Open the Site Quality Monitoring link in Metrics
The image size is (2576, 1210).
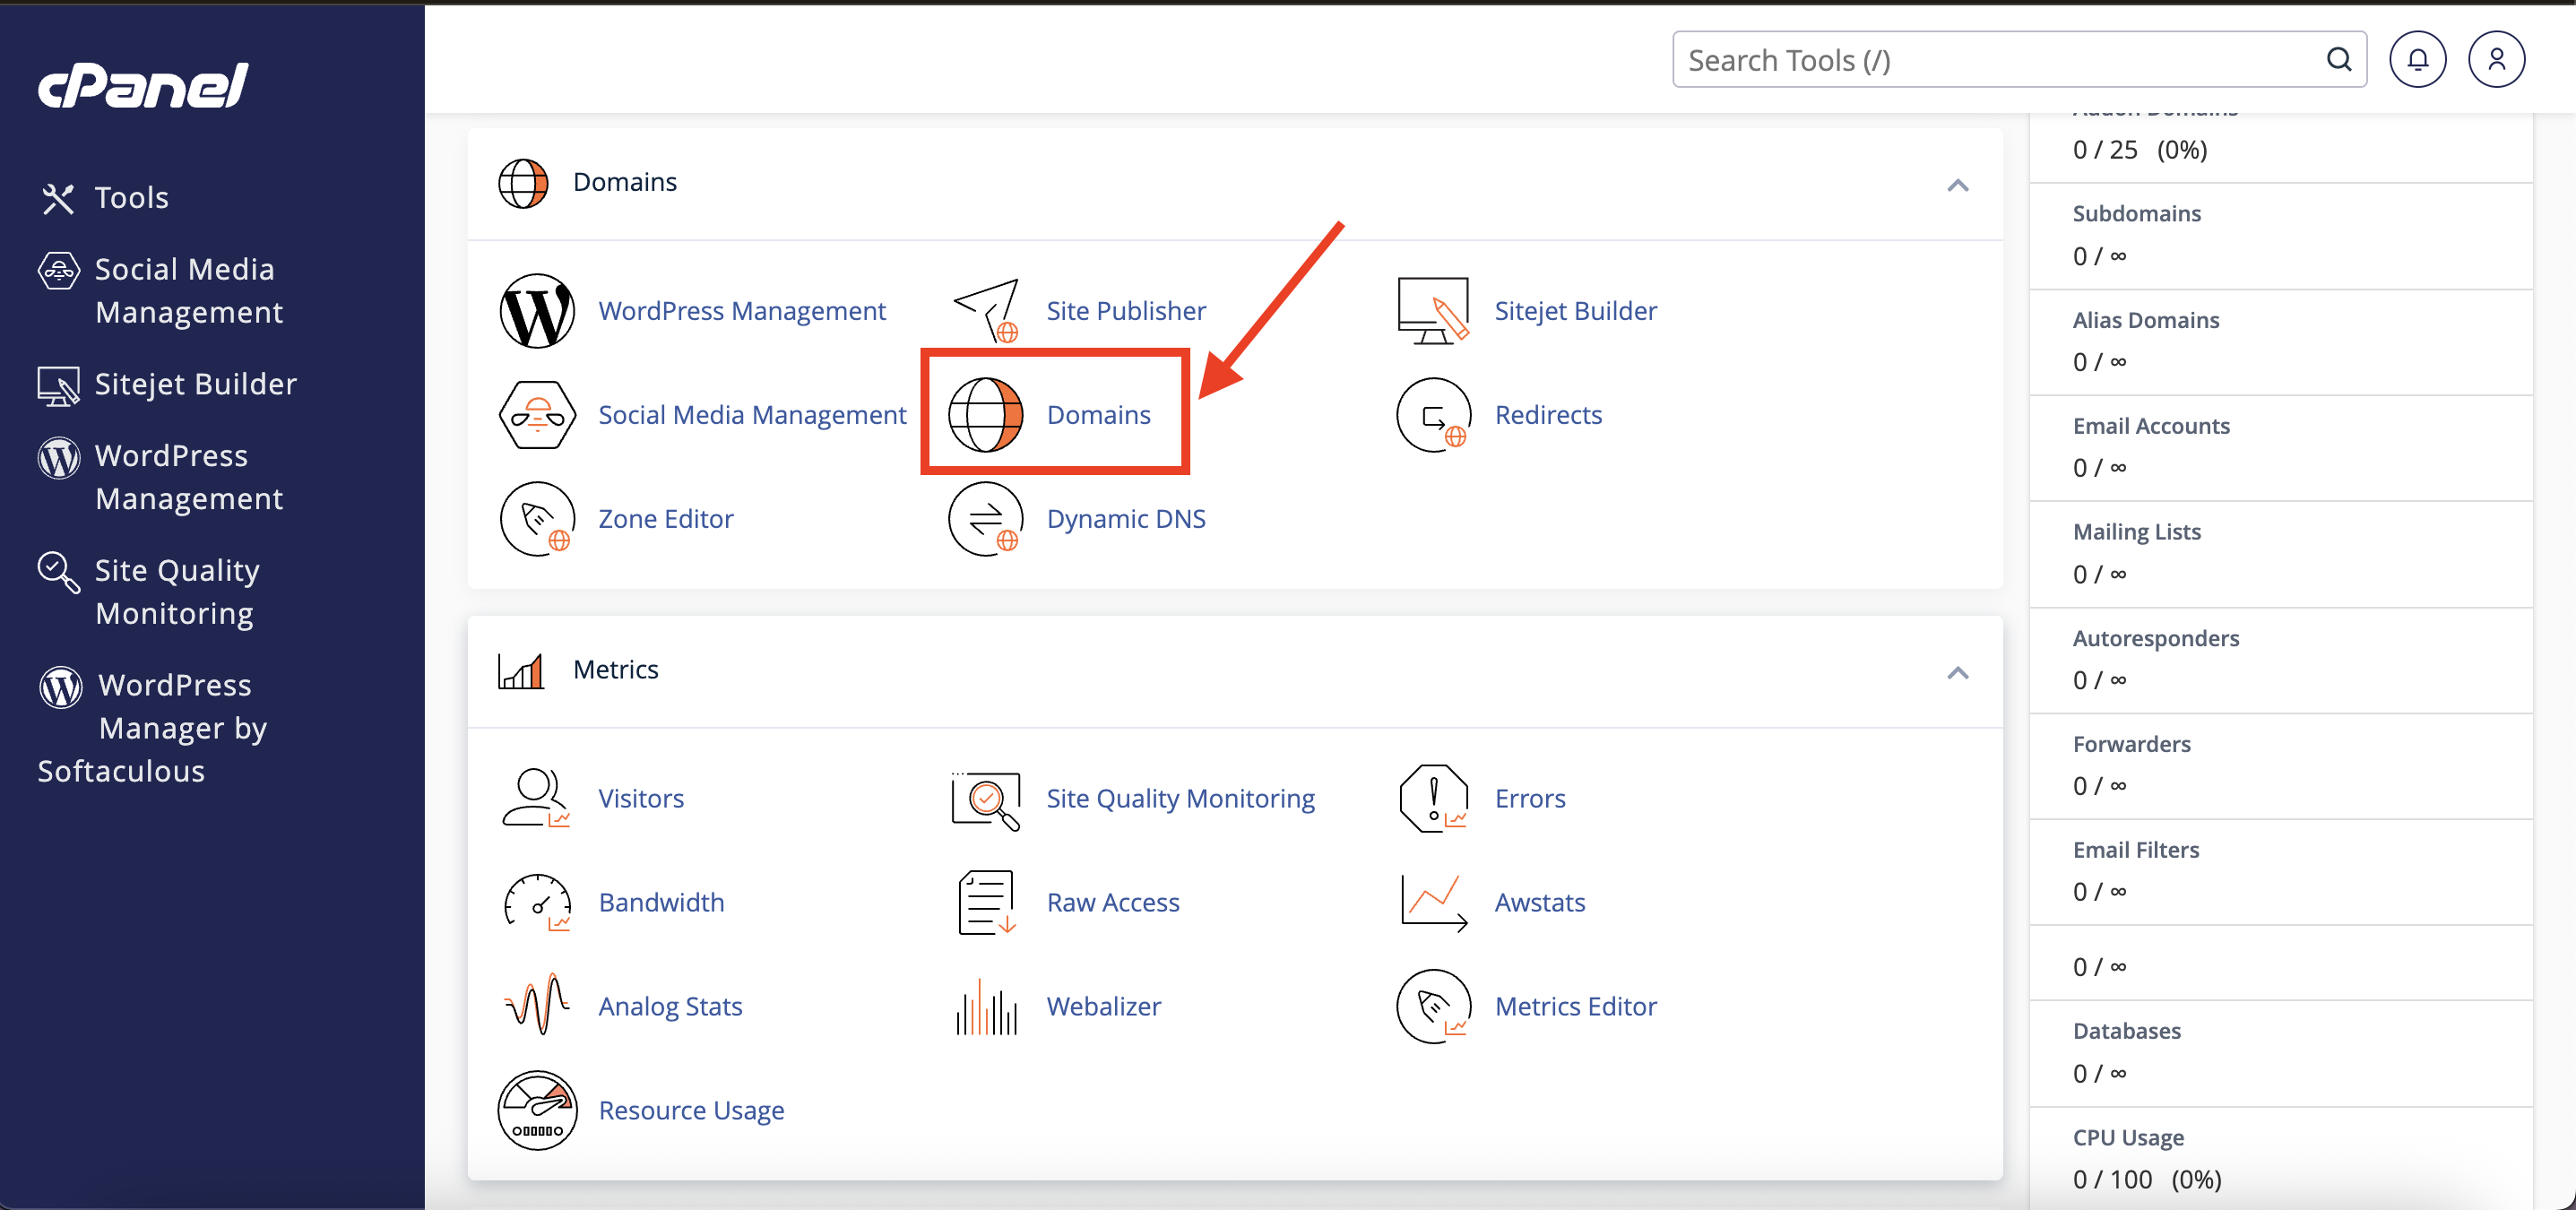[x=1180, y=798]
